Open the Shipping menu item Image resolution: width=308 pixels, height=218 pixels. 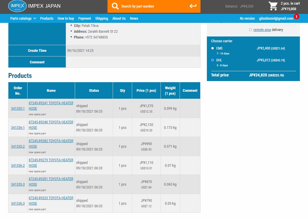(x=101, y=19)
